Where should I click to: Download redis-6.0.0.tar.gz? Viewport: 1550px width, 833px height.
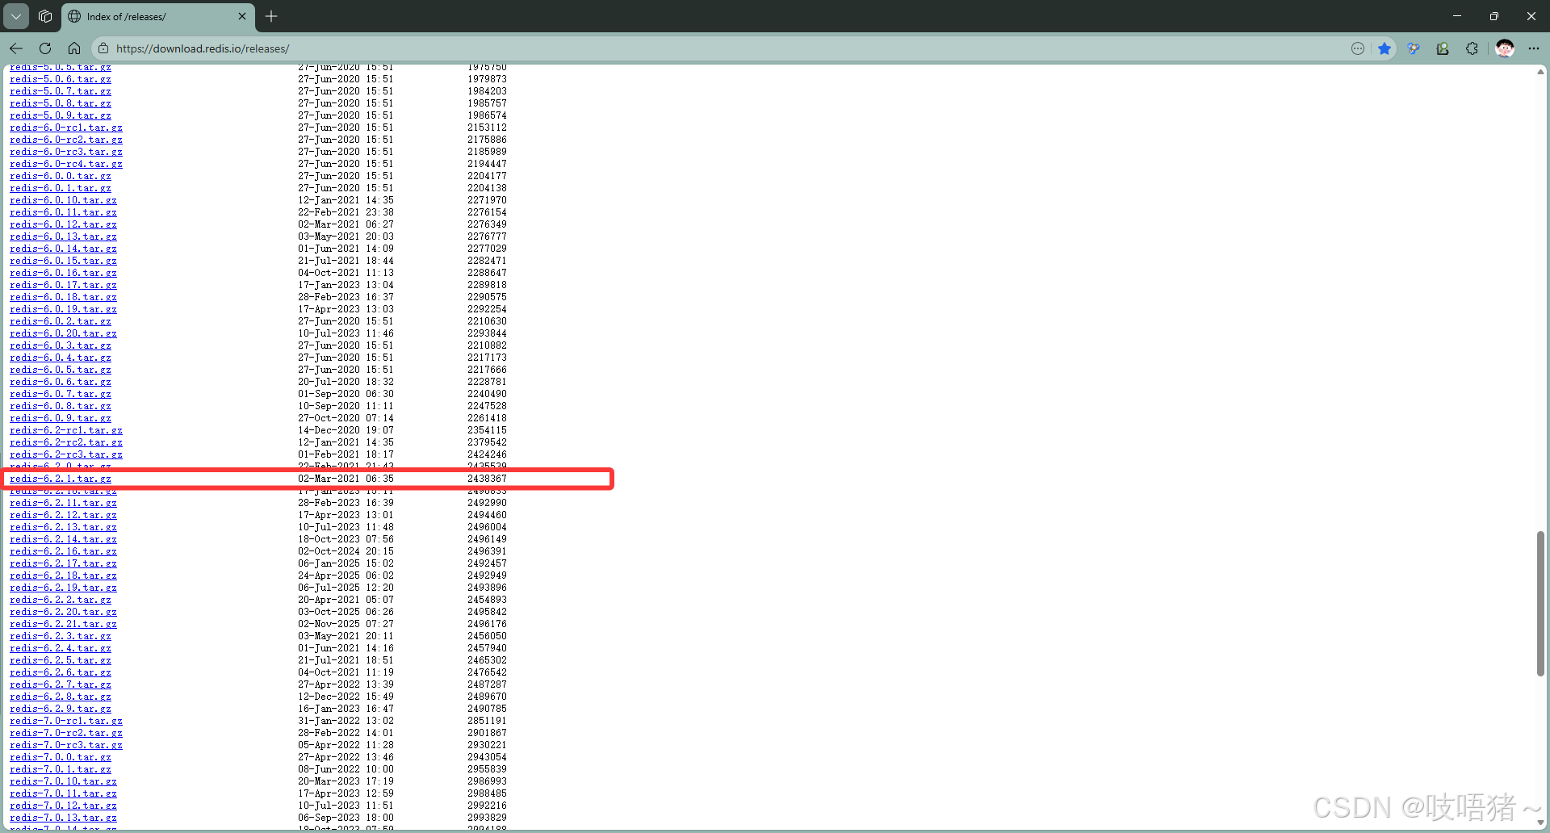[x=61, y=176]
